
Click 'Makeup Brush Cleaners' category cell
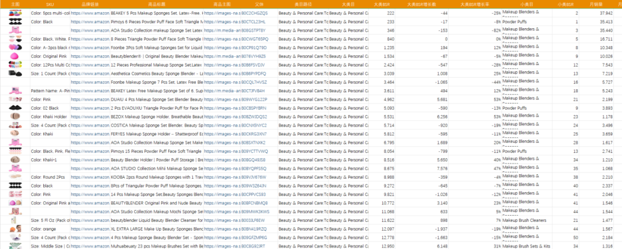point(524,220)
